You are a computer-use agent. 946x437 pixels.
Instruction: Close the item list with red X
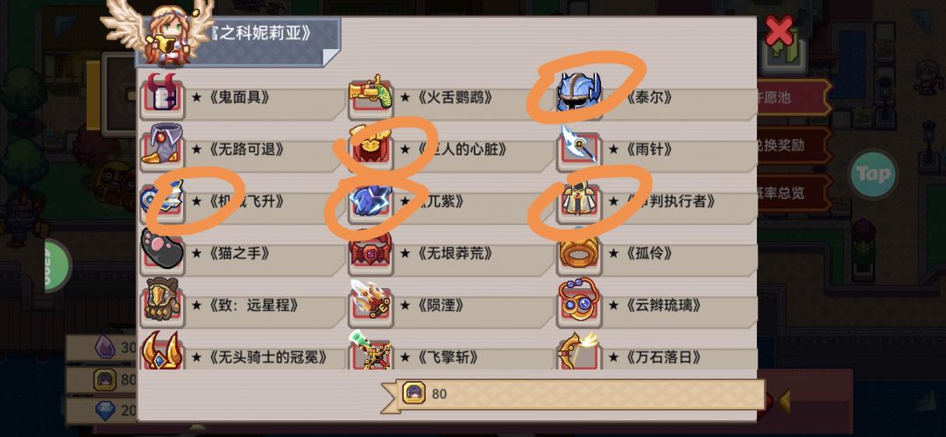[779, 30]
